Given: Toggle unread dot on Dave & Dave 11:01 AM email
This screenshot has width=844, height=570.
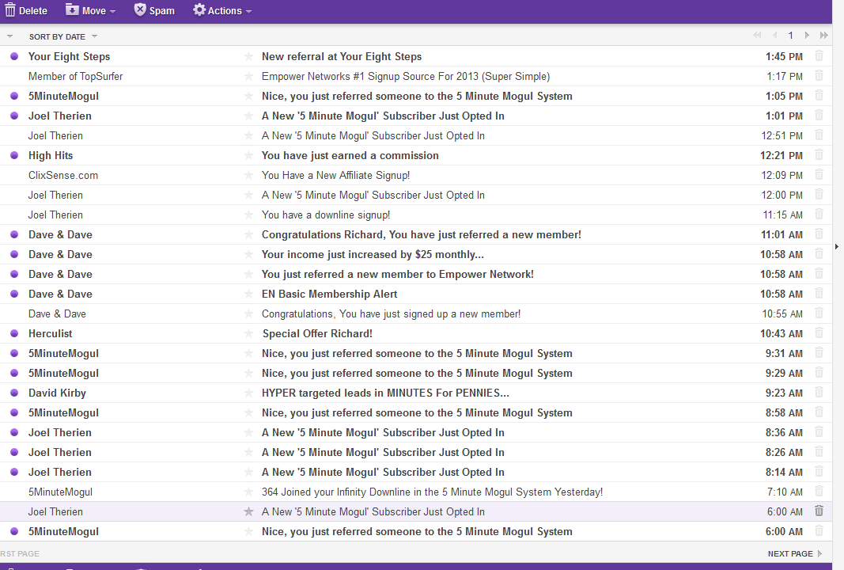Looking at the screenshot, I should [x=14, y=234].
